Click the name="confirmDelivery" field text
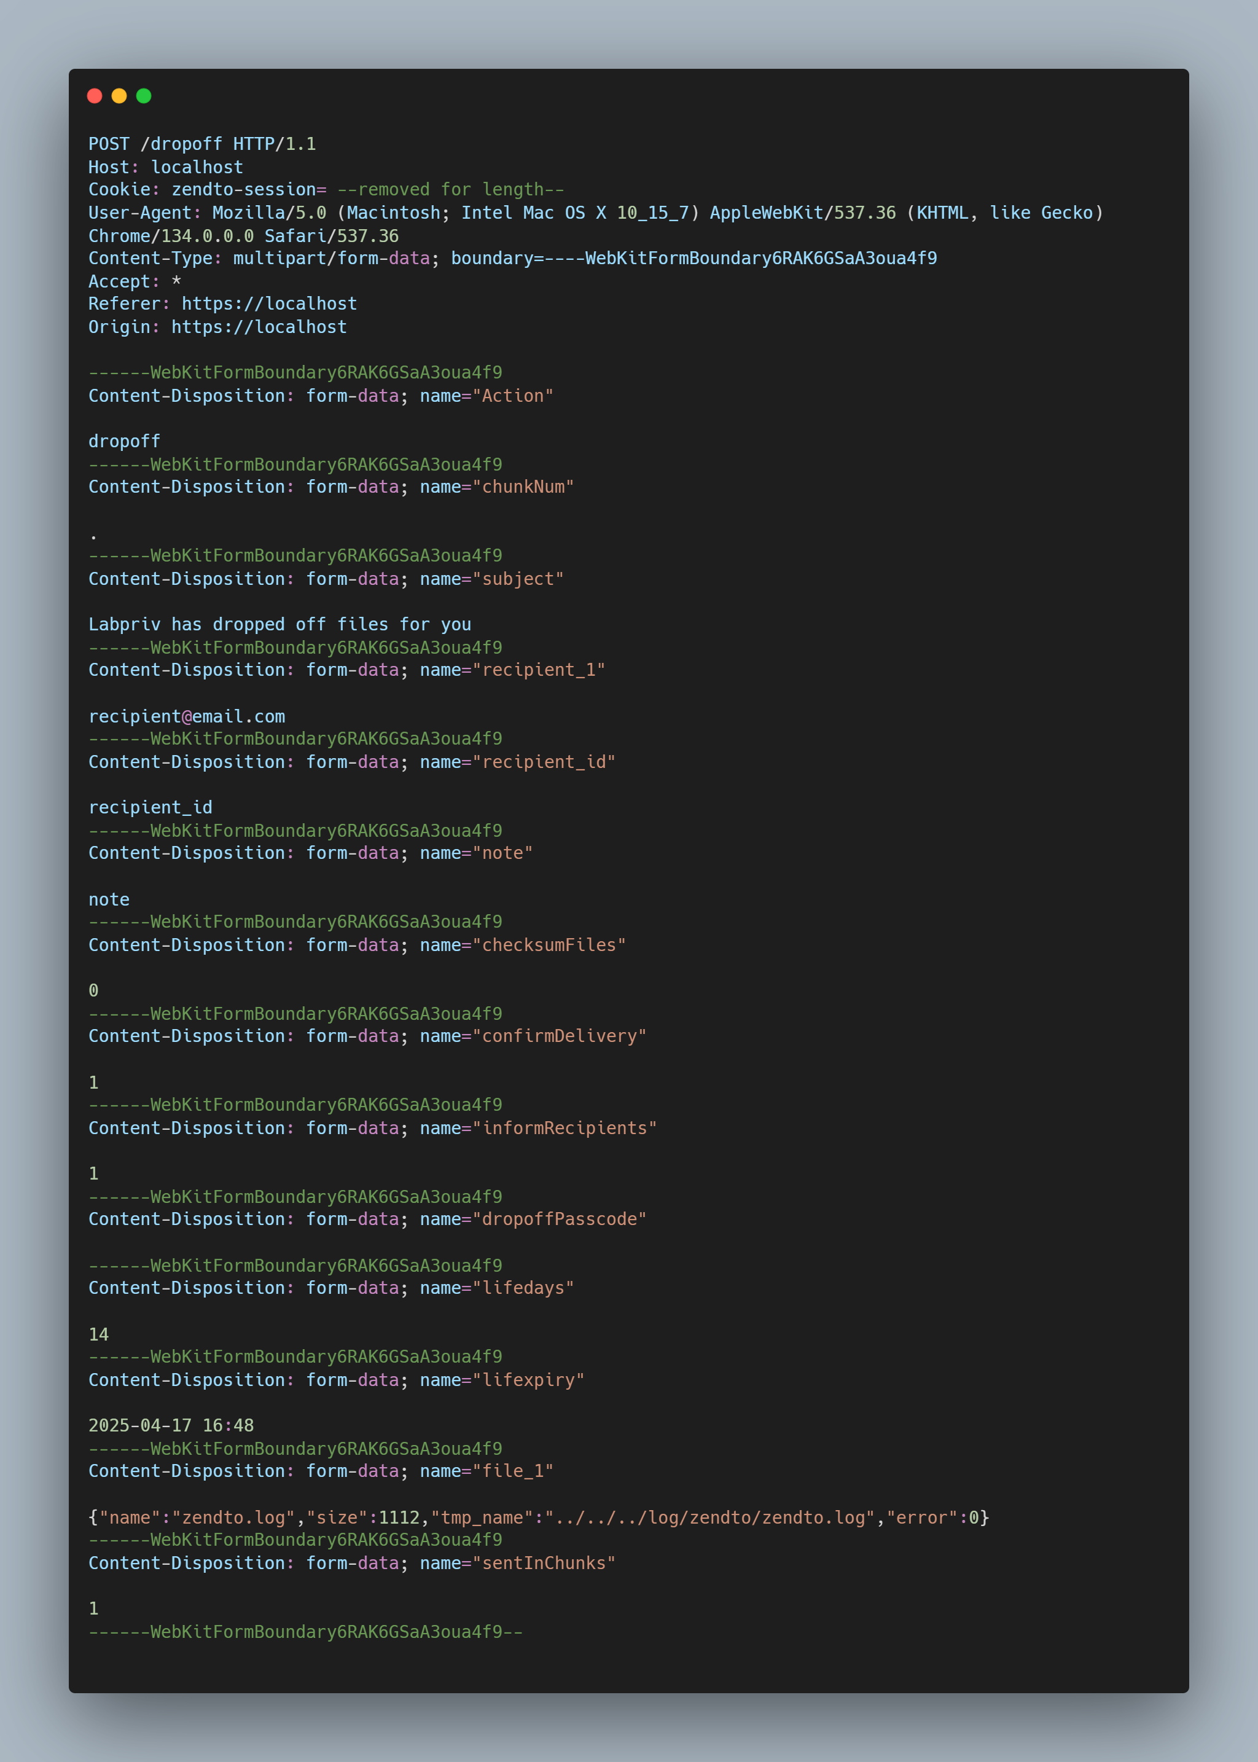This screenshot has height=1762, width=1258. point(533,1037)
